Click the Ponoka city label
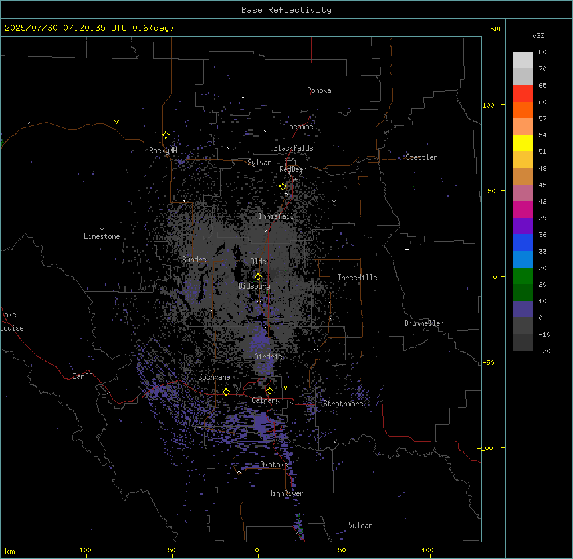573x559 pixels. (319, 90)
